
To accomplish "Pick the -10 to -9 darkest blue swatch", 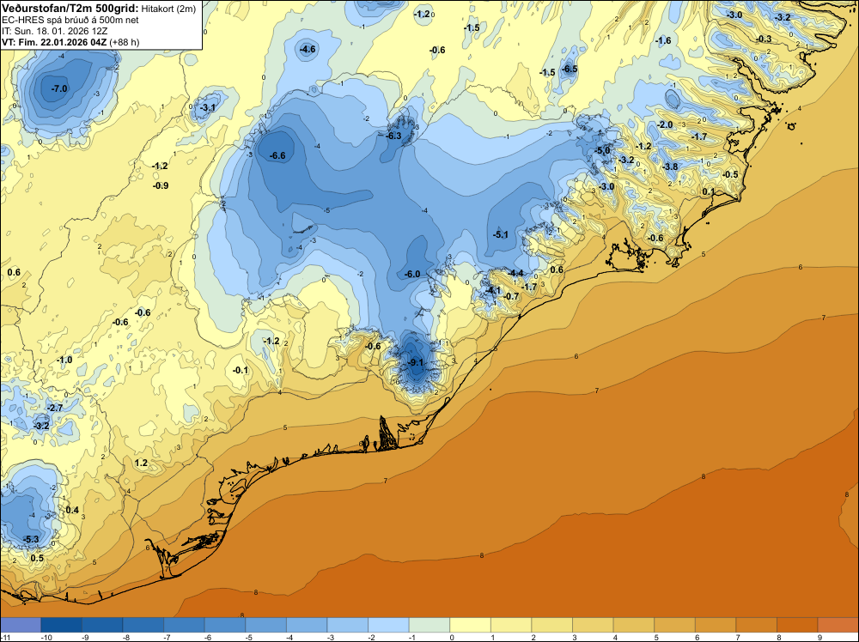I will 61,625.
